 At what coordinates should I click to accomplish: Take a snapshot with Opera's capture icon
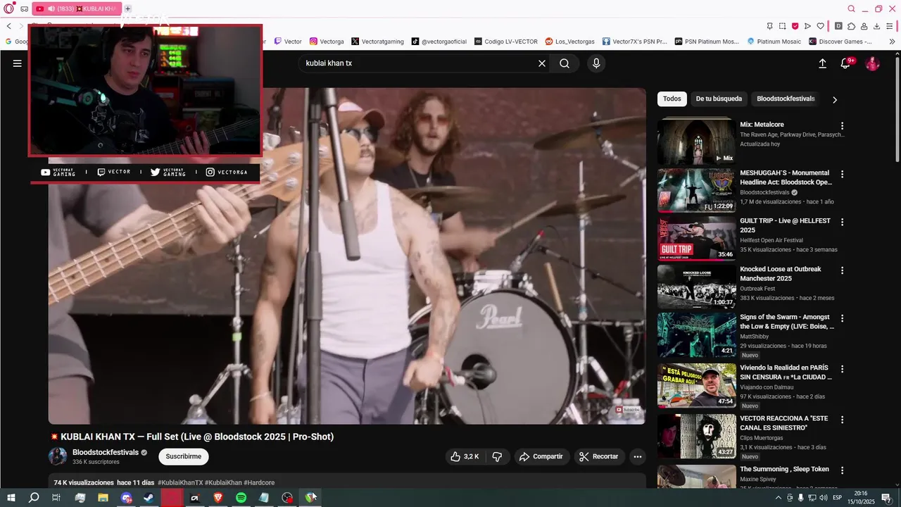coord(782,26)
